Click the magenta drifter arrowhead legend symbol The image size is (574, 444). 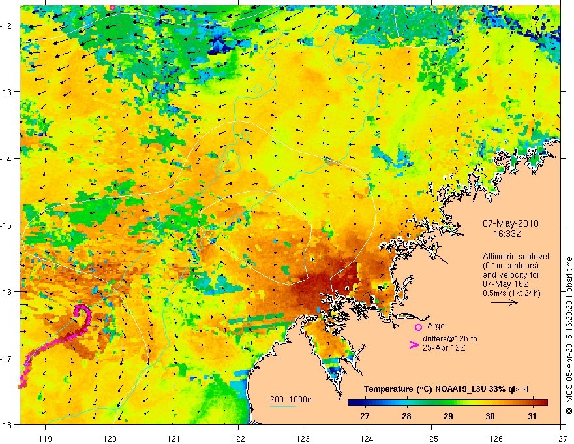414,345
